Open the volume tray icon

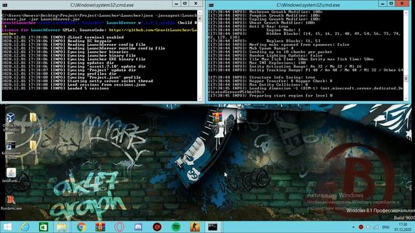coord(368,227)
